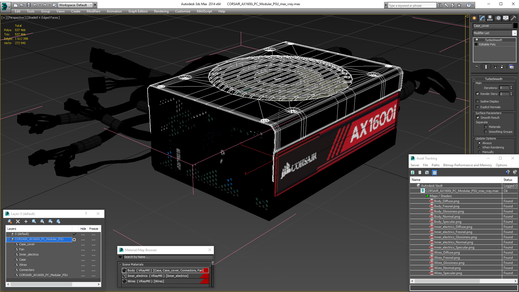This screenshot has height=292, width=519.
Task: Open Bitmap Performance and Memory menu
Action: [467, 165]
